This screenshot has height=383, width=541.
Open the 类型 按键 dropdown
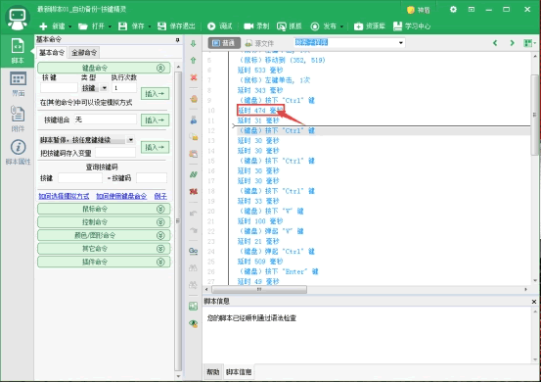click(x=105, y=88)
